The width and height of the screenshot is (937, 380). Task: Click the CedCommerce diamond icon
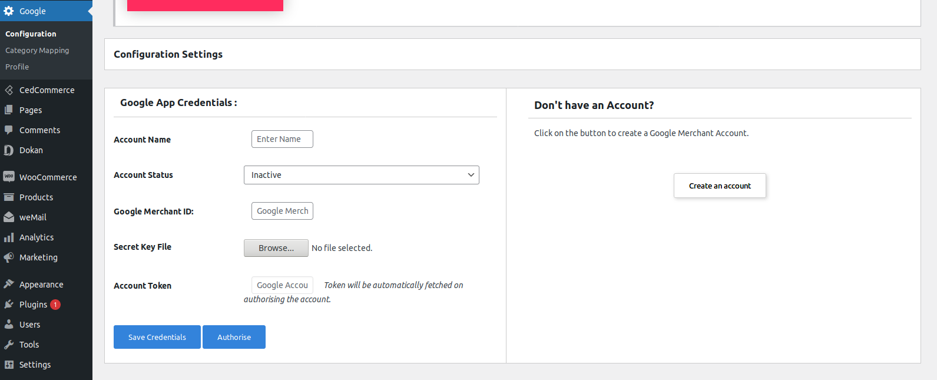[9, 90]
